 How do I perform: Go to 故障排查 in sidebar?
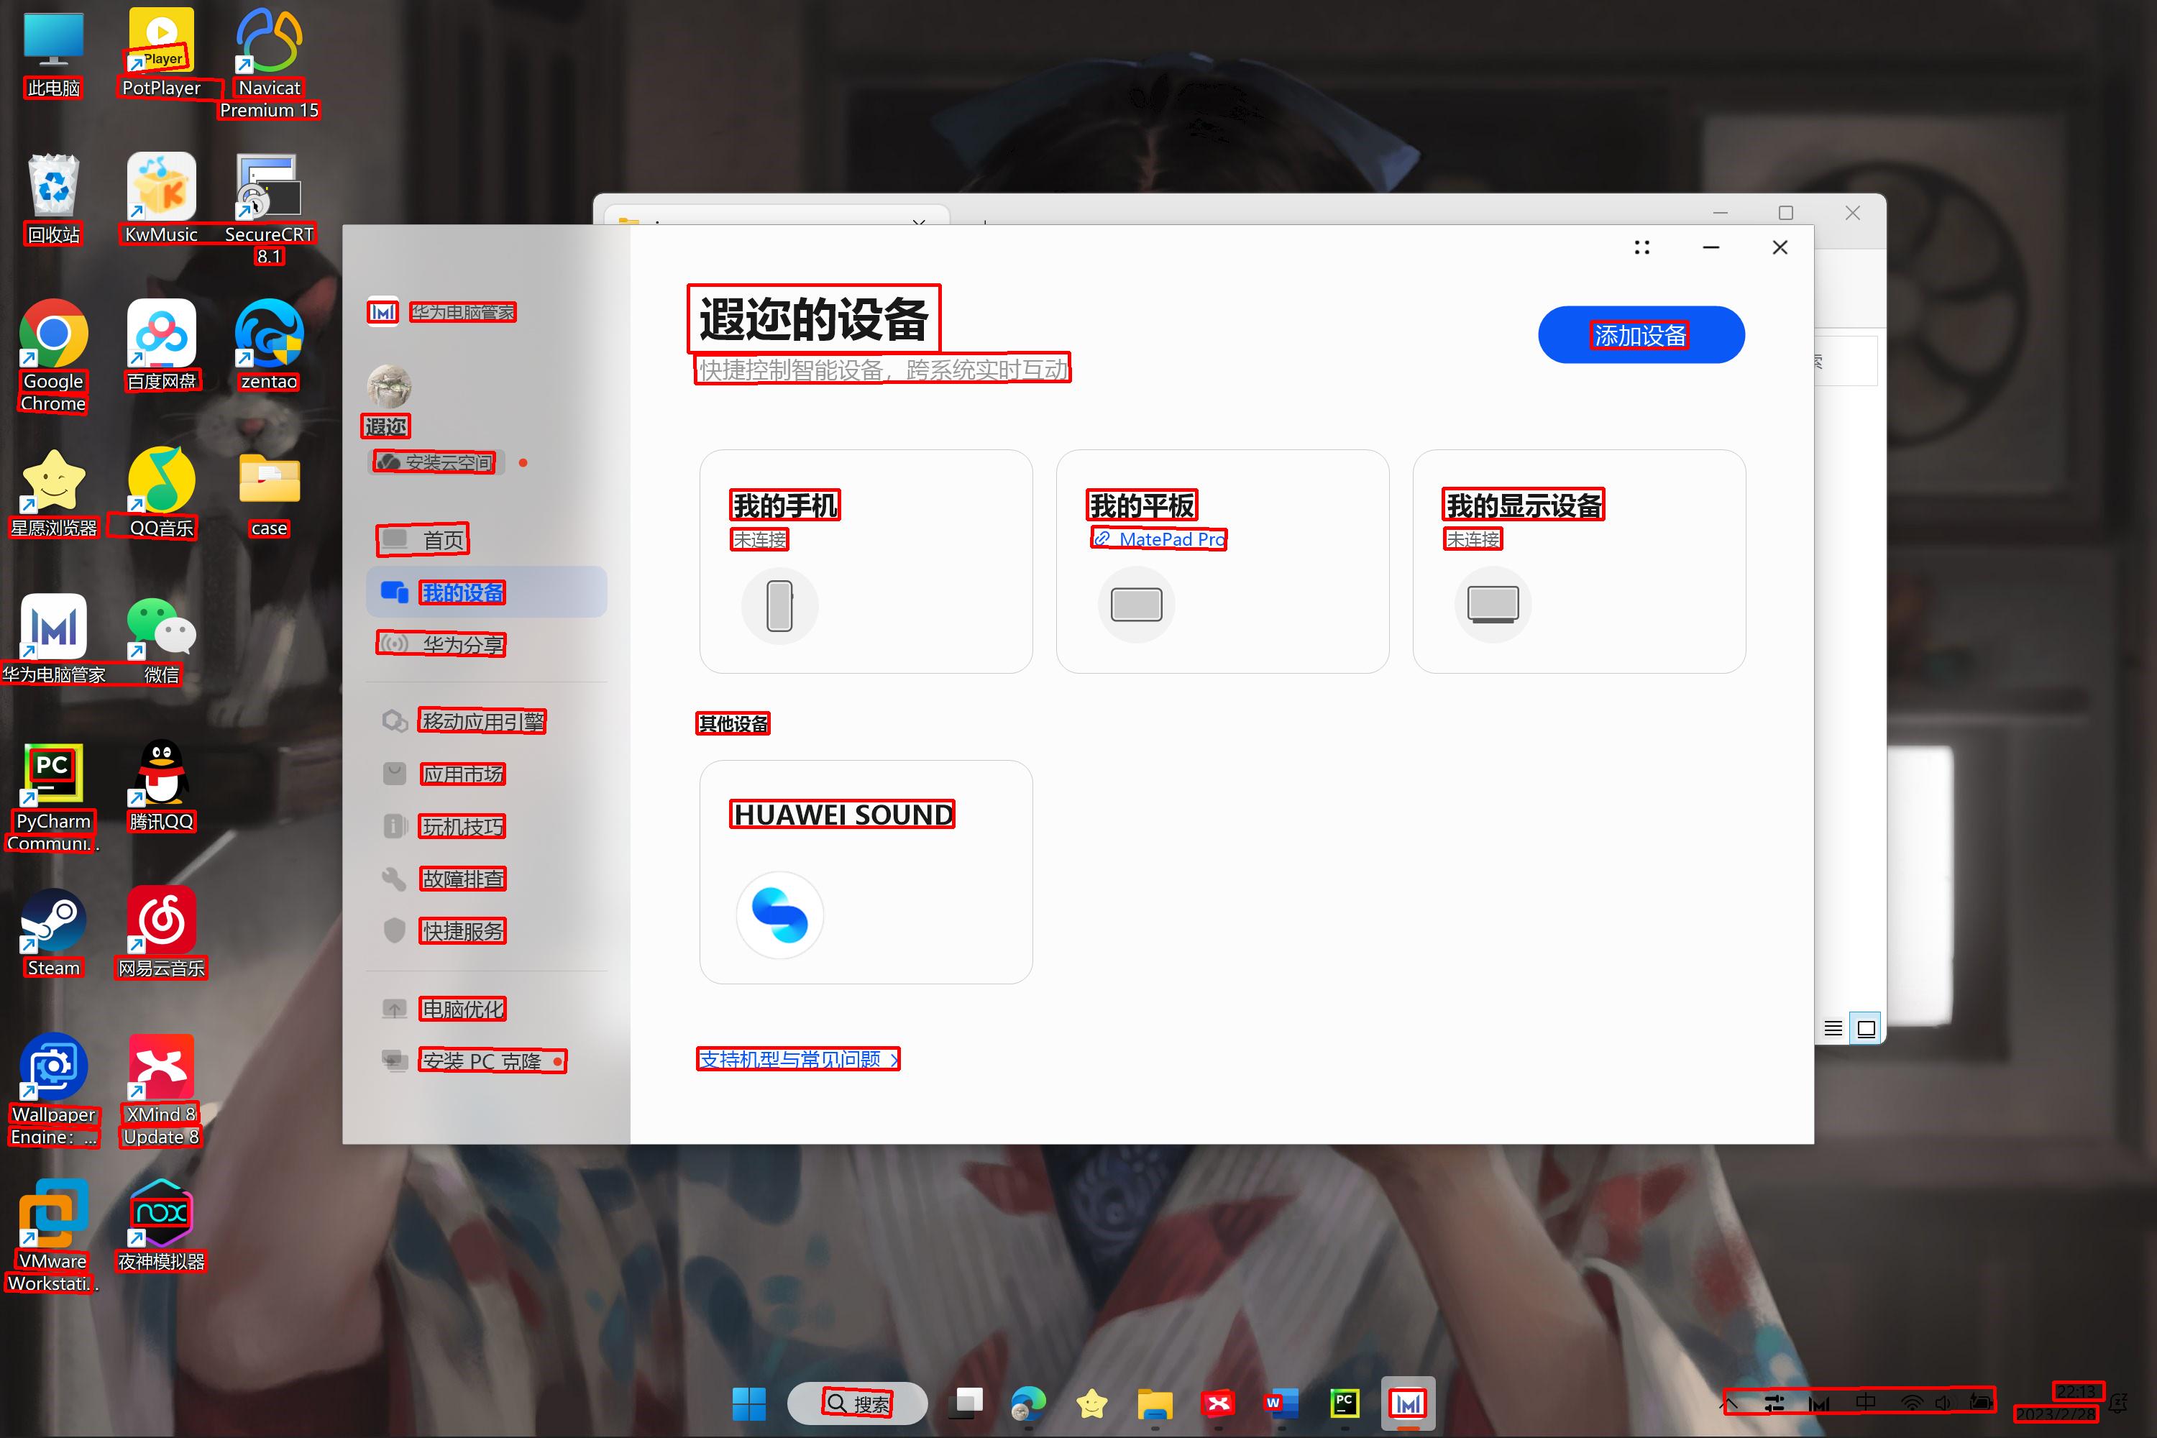click(x=462, y=879)
